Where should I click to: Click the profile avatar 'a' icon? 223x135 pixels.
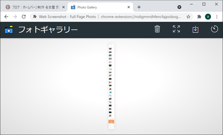(x=208, y=17)
